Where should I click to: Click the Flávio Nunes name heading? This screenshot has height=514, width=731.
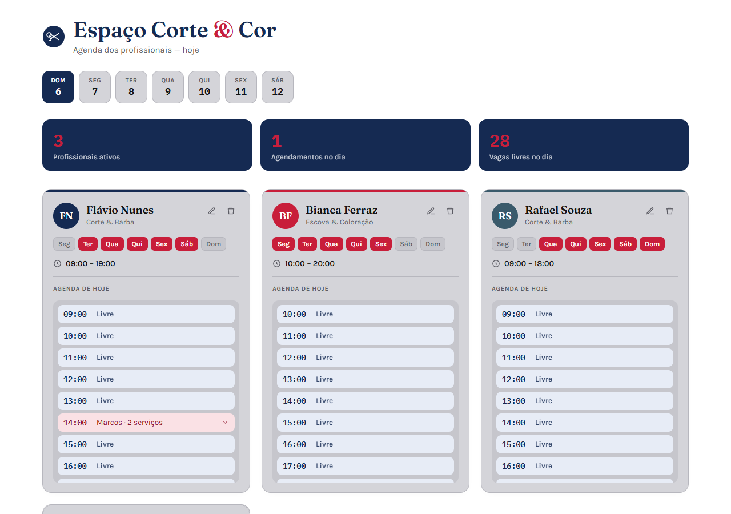pos(120,210)
